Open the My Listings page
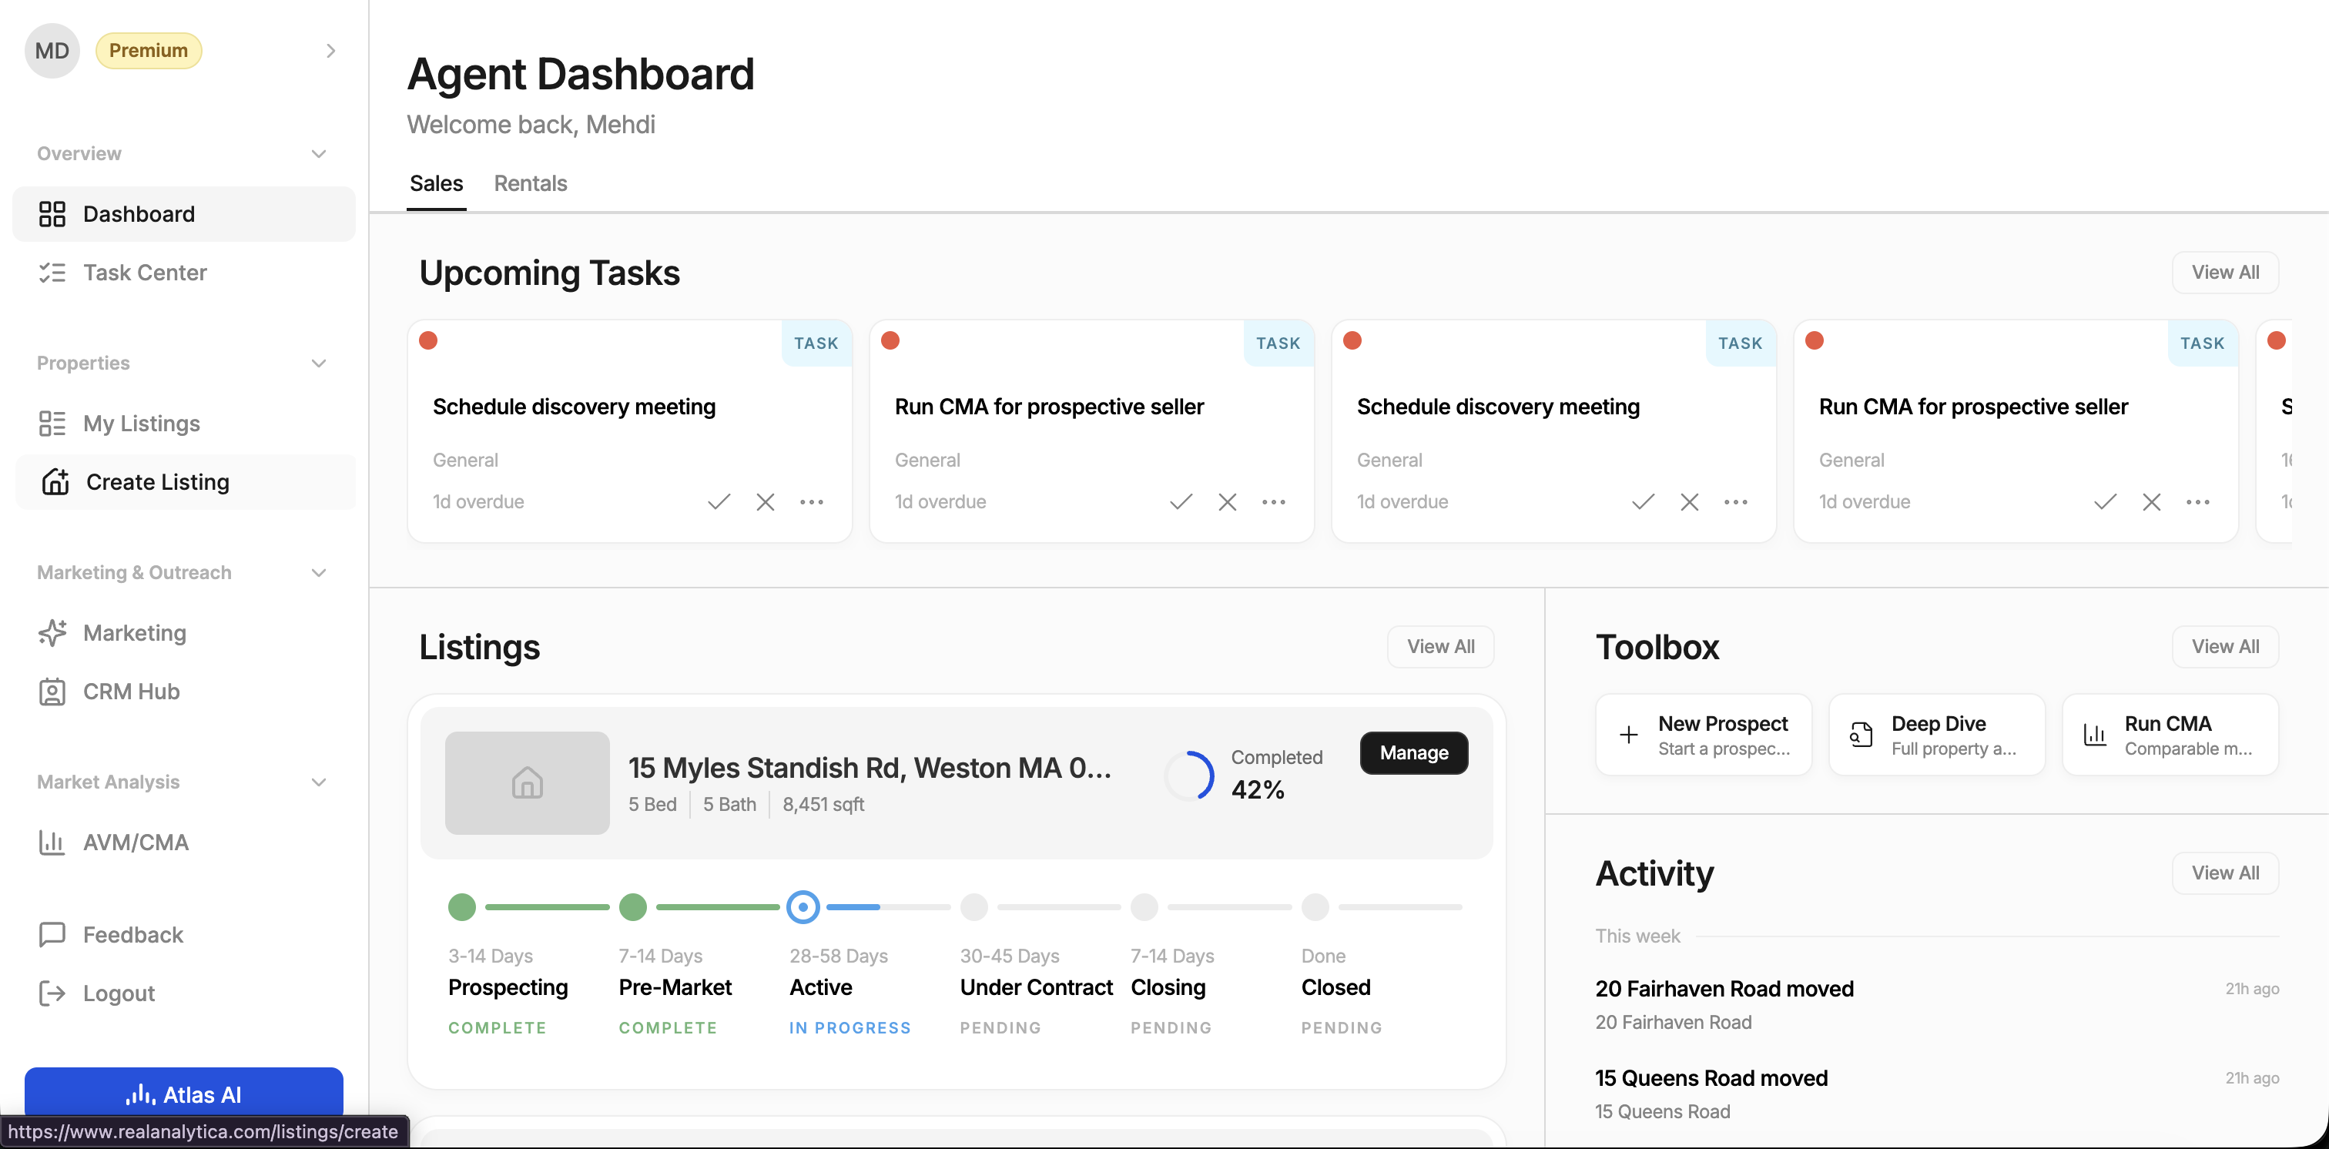 point(141,423)
